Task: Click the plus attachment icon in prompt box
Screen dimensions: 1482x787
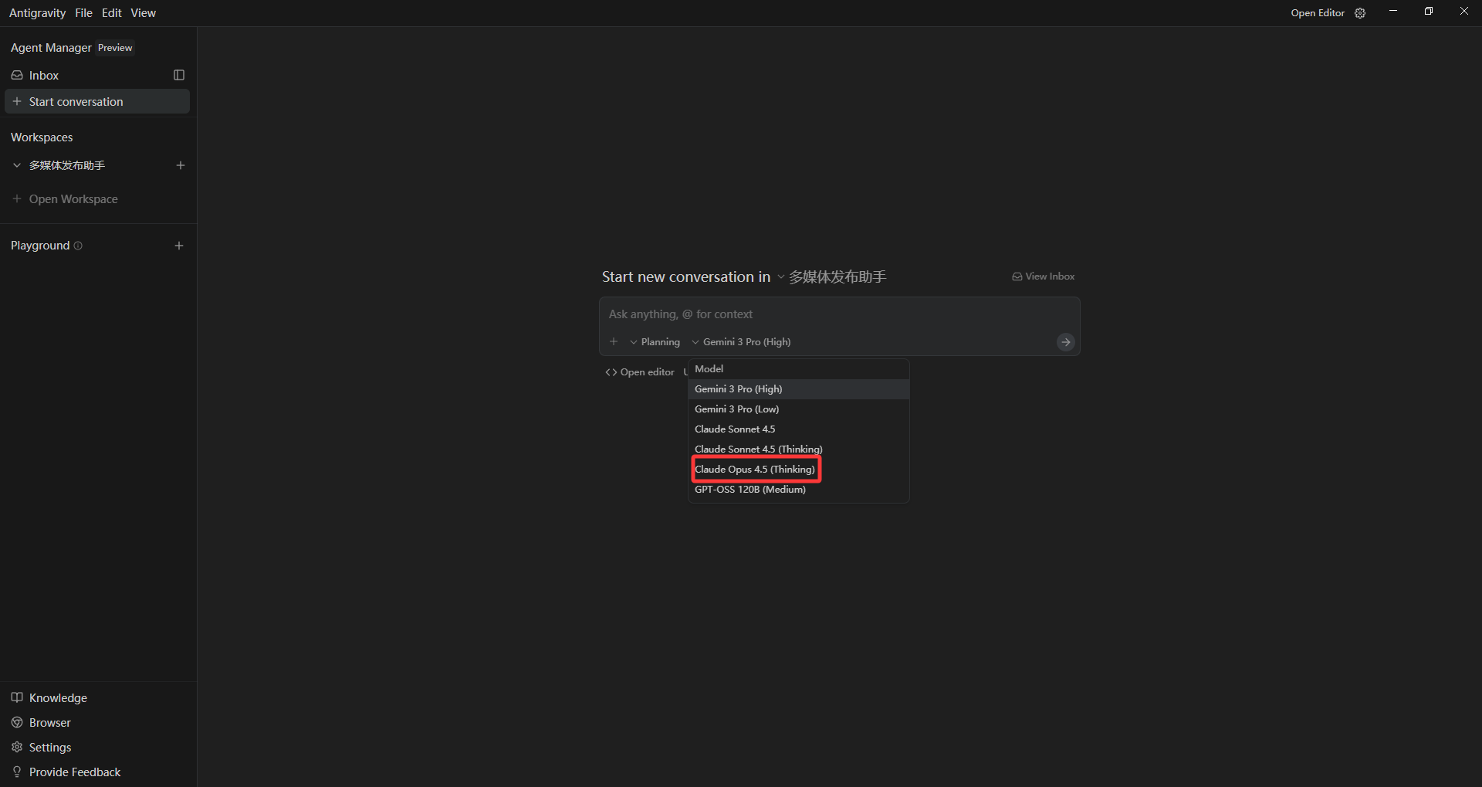Action: click(614, 341)
